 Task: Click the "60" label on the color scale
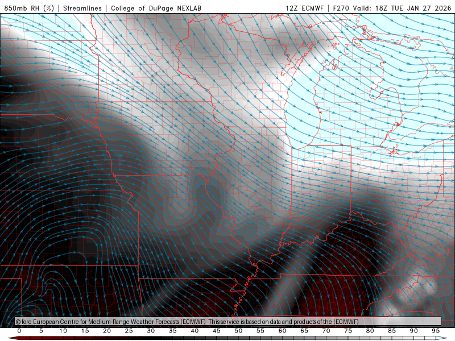(282, 331)
